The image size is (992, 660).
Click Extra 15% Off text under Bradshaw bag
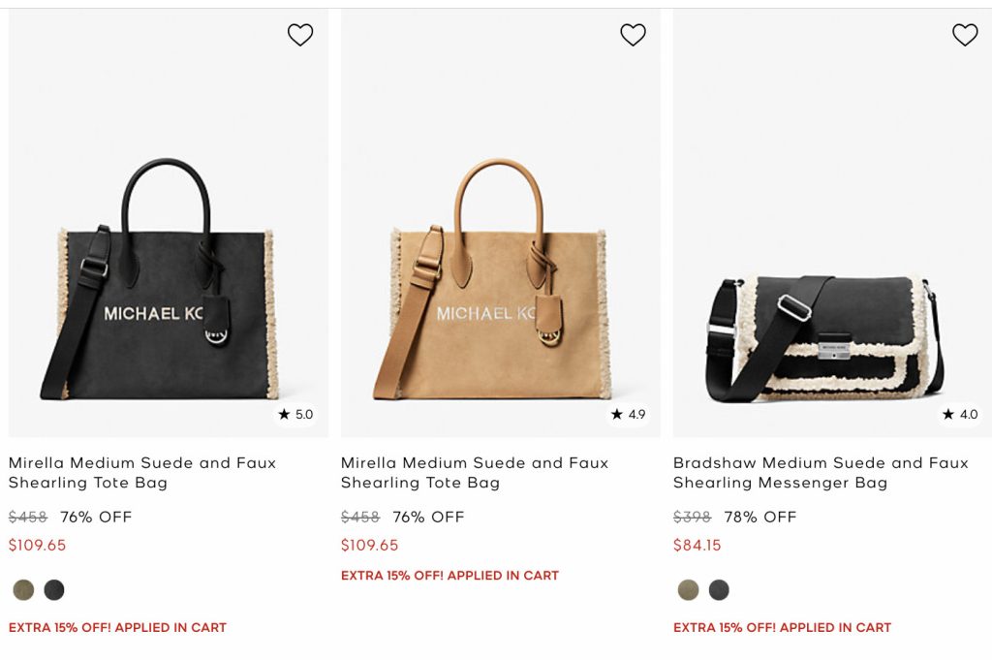coord(782,627)
